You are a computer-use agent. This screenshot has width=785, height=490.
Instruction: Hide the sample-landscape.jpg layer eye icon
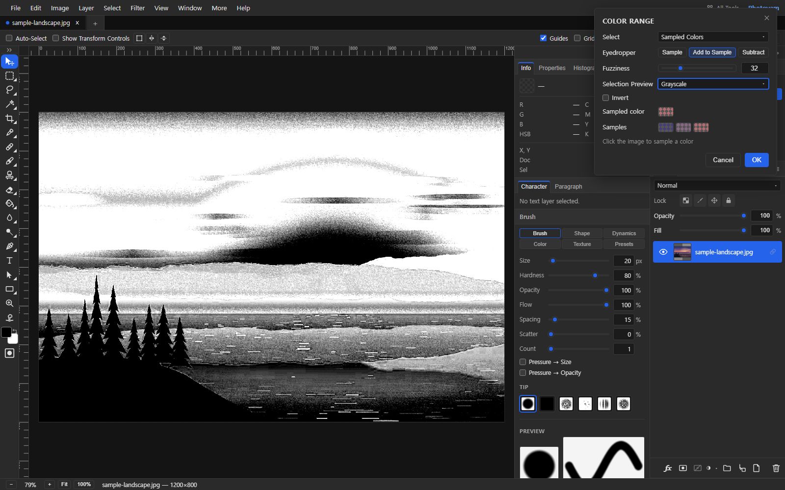tap(663, 252)
